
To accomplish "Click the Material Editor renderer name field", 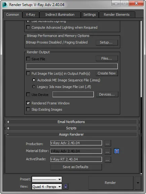I will pyautogui.click(x=76, y=151).
